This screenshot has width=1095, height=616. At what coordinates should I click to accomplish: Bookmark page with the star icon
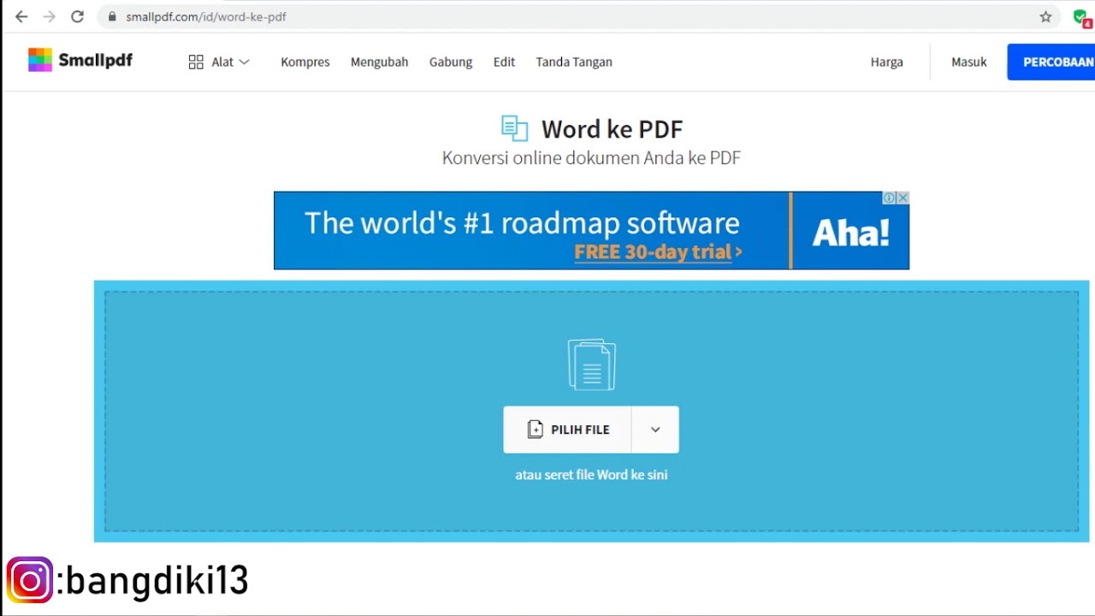tap(1045, 17)
